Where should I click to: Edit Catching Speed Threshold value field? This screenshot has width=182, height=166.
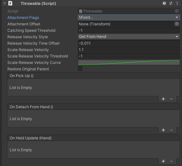coord(129,31)
